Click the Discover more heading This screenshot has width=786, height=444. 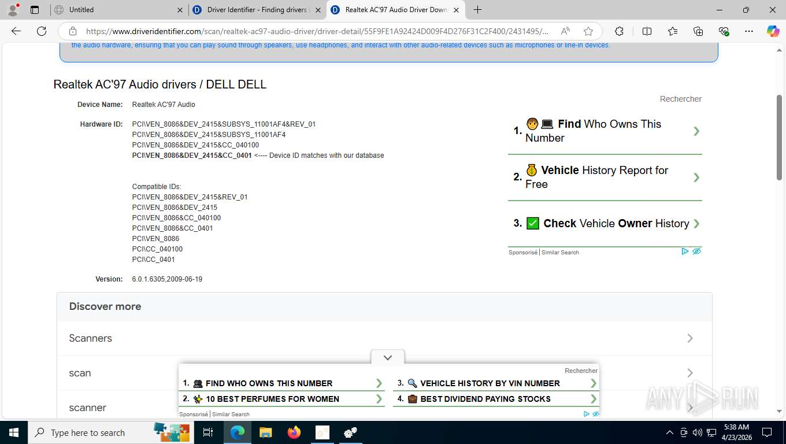(105, 306)
